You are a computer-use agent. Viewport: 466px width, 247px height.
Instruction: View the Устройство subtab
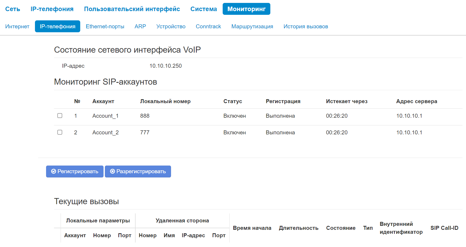(x=171, y=26)
